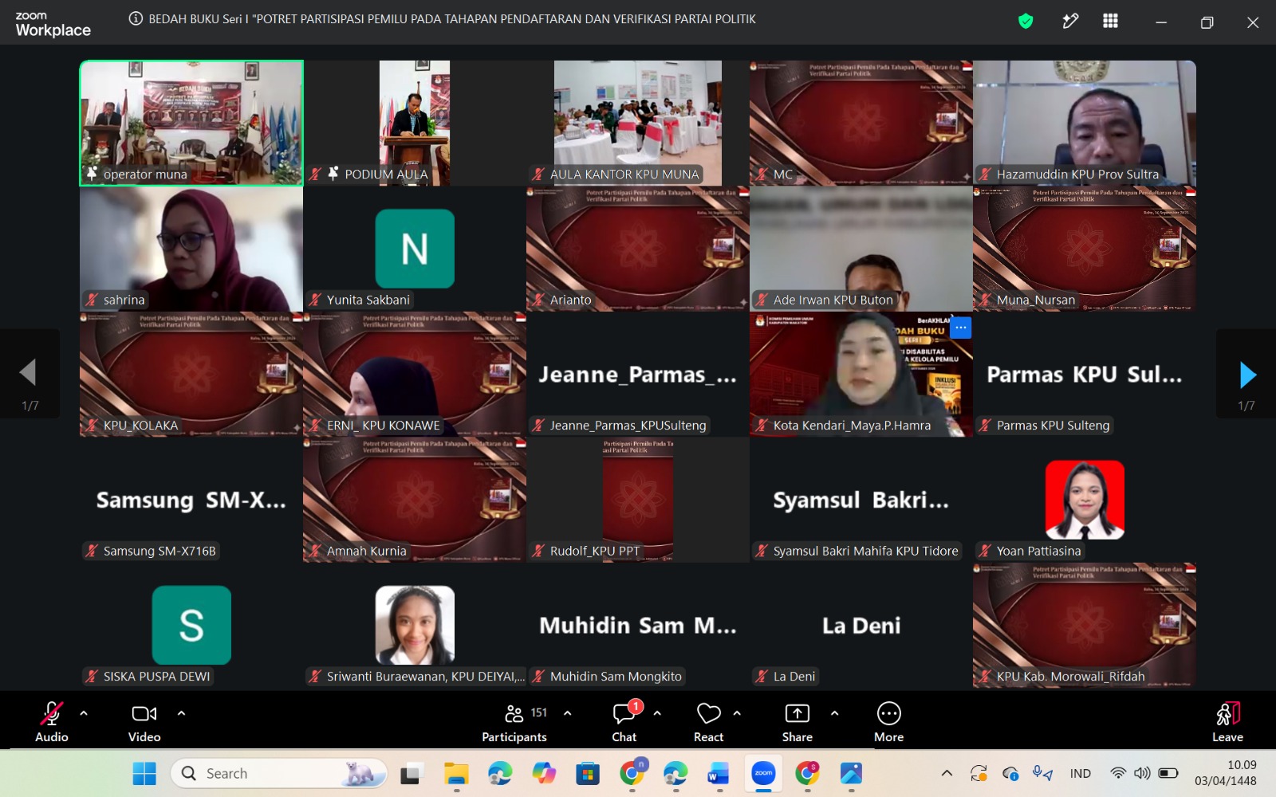
Task: Open options on Kota Kendari_Maya.P.Hamra tile
Action: tap(961, 328)
